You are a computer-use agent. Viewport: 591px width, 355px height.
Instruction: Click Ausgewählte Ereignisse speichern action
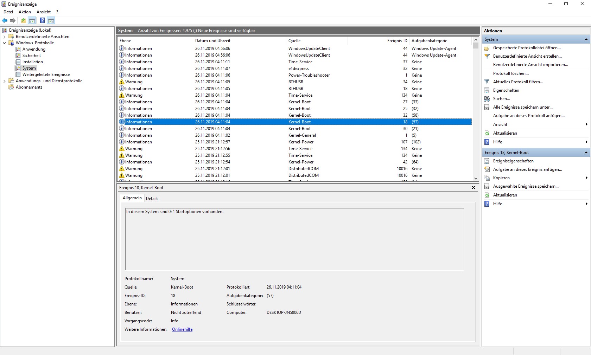(x=526, y=186)
